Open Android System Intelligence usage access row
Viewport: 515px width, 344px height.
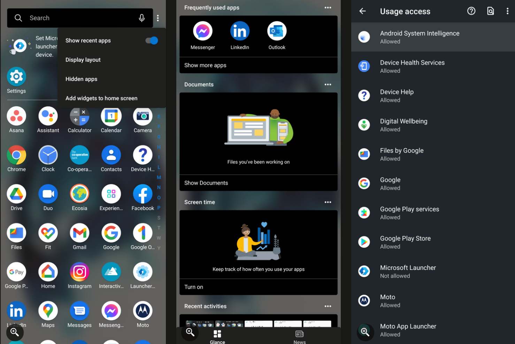pyautogui.click(x=433, y=37)
